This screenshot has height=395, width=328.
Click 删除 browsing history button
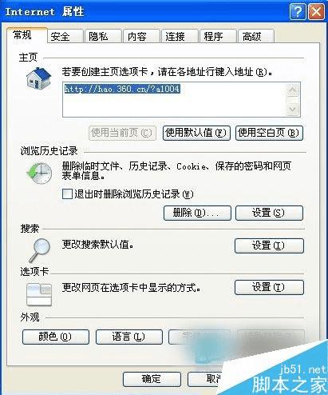click(197, 213)
